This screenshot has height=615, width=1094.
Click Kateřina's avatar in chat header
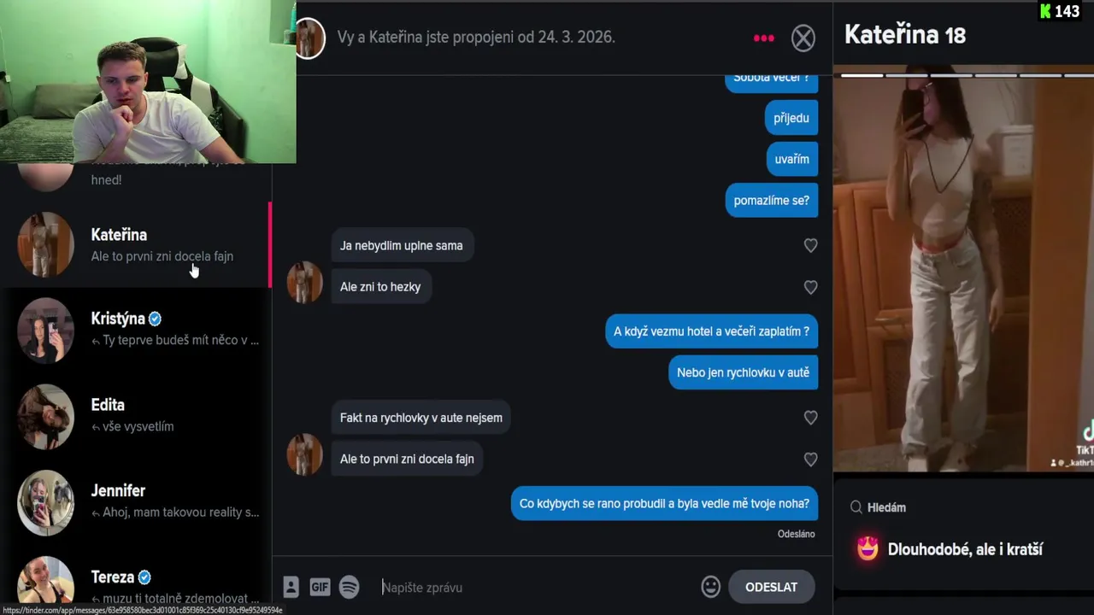[309, 38]
